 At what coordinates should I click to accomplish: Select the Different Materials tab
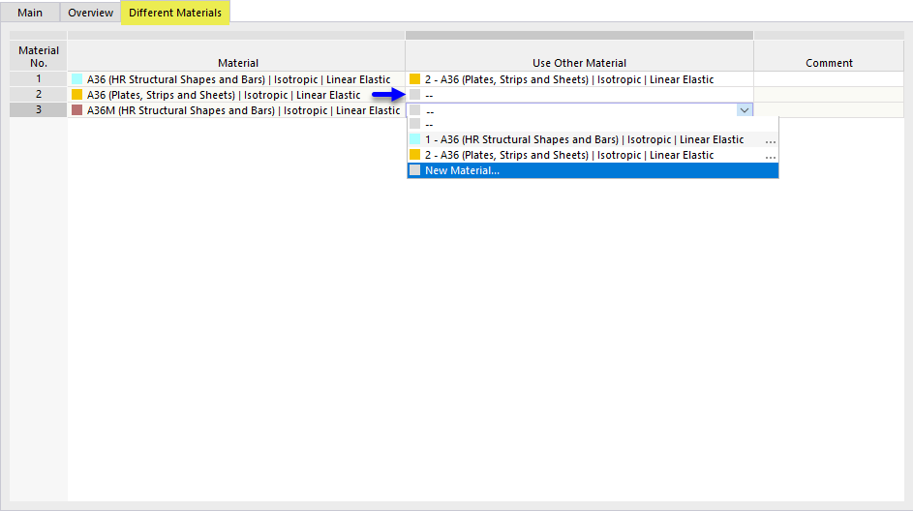[x=175, y=13]
